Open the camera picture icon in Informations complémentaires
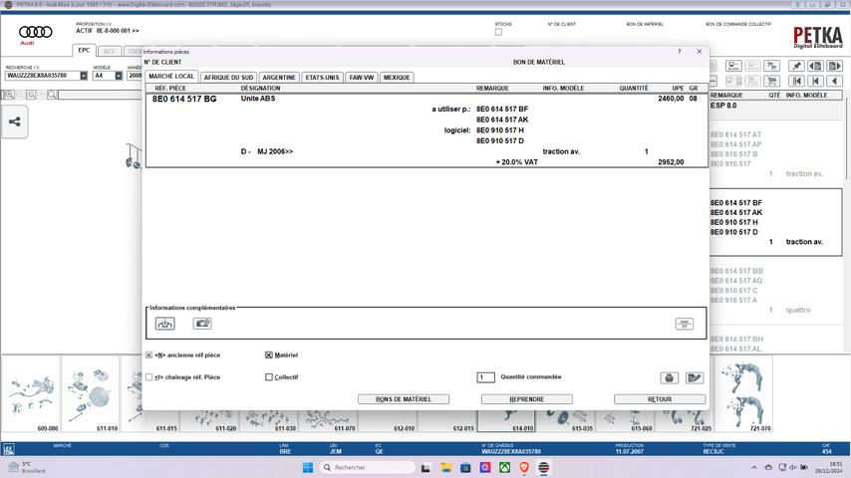851x478 pixels. (x=202, y=324)
